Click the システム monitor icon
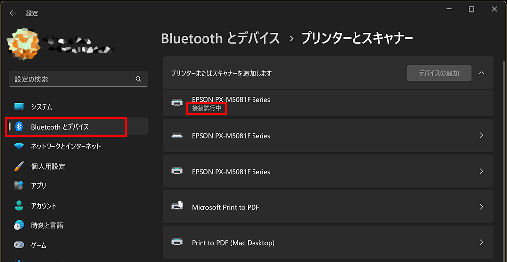 19,107
